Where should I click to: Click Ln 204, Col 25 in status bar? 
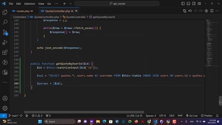click(135, 116)
